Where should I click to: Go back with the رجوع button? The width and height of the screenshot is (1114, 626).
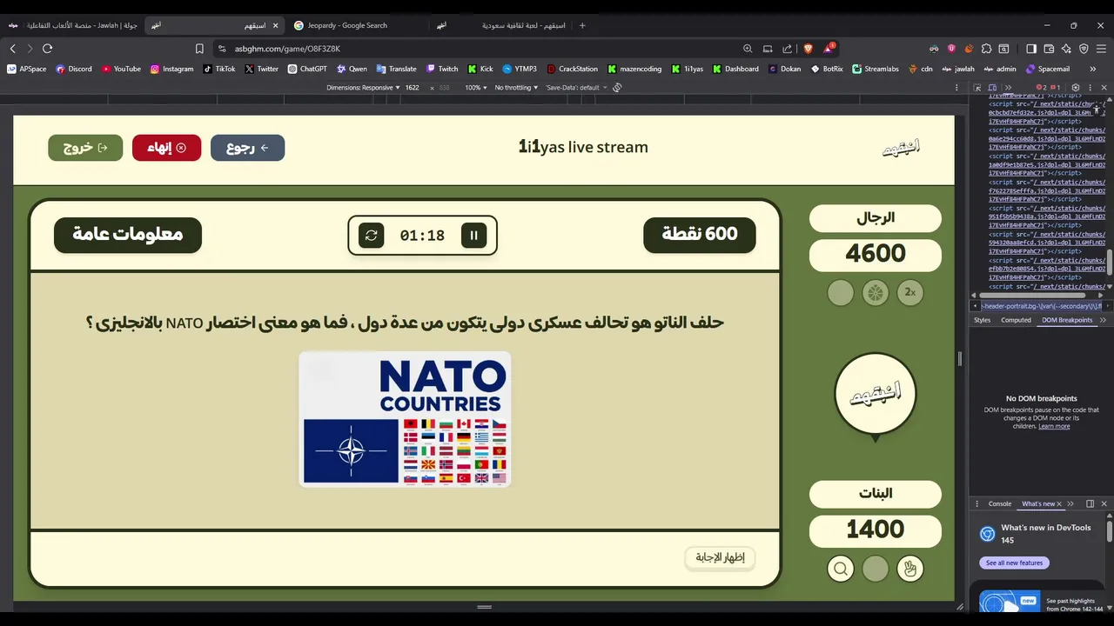pos(247,148)
